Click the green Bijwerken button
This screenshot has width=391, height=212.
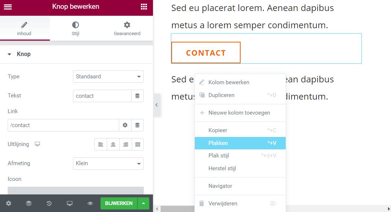coord(118,204)
